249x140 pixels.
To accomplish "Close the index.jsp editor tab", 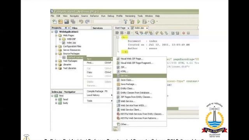I will (147, 28).
